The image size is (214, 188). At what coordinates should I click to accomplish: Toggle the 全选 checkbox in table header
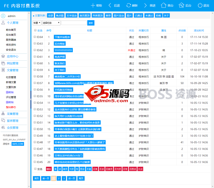[35, 30]
